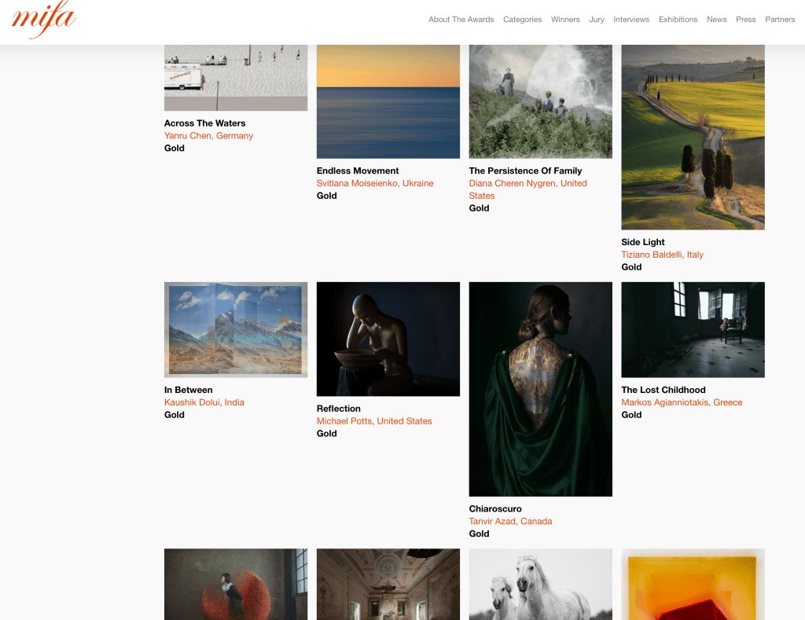Open the About The Awards menu
The image size is (805, 620).
pos(461,20)
